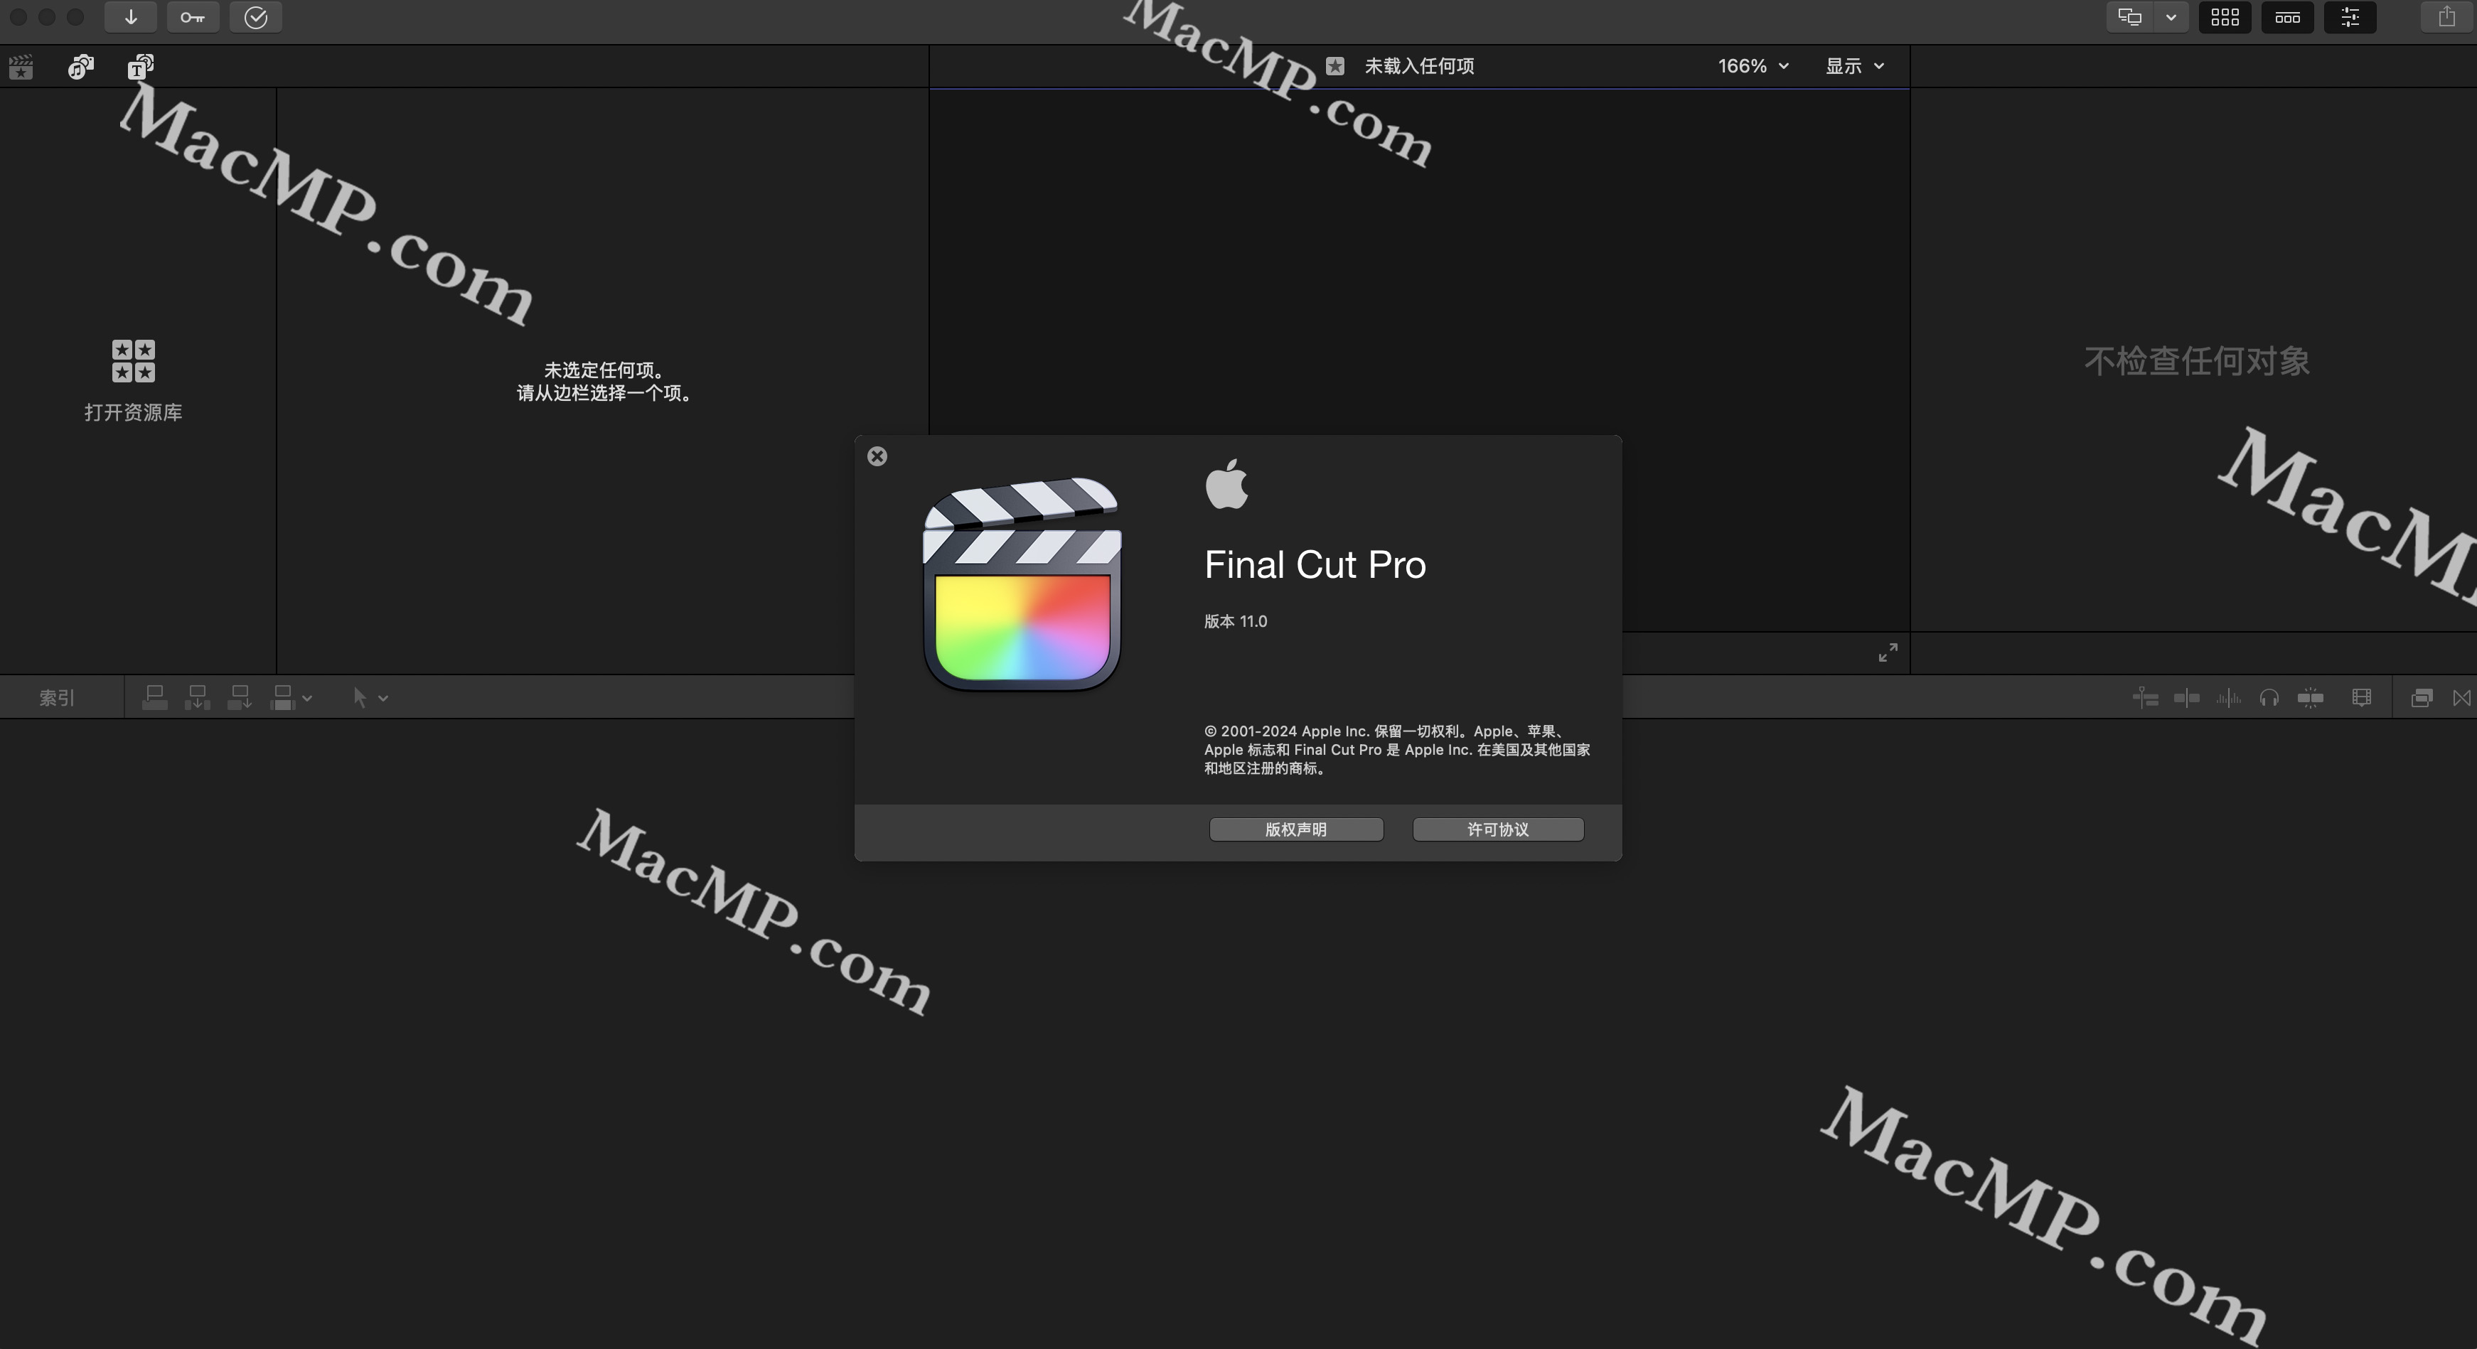Open the 显示 view options dropdown
Image resolution: width=2477 pixels, height=1349 pixels.
pos(1855,66)
